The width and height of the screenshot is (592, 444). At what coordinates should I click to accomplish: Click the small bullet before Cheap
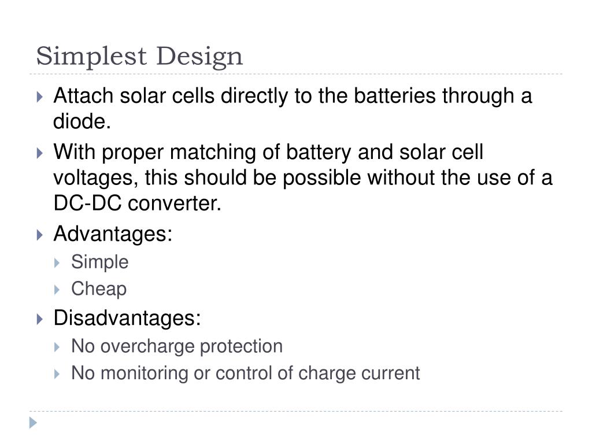click(57, 290)
